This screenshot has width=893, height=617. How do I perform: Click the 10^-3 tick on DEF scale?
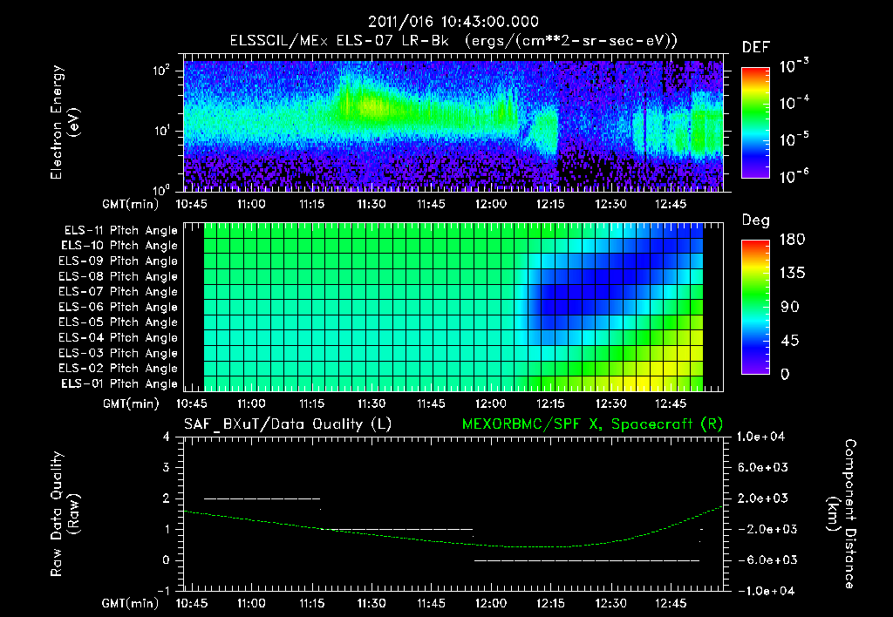tap(794, 65)
